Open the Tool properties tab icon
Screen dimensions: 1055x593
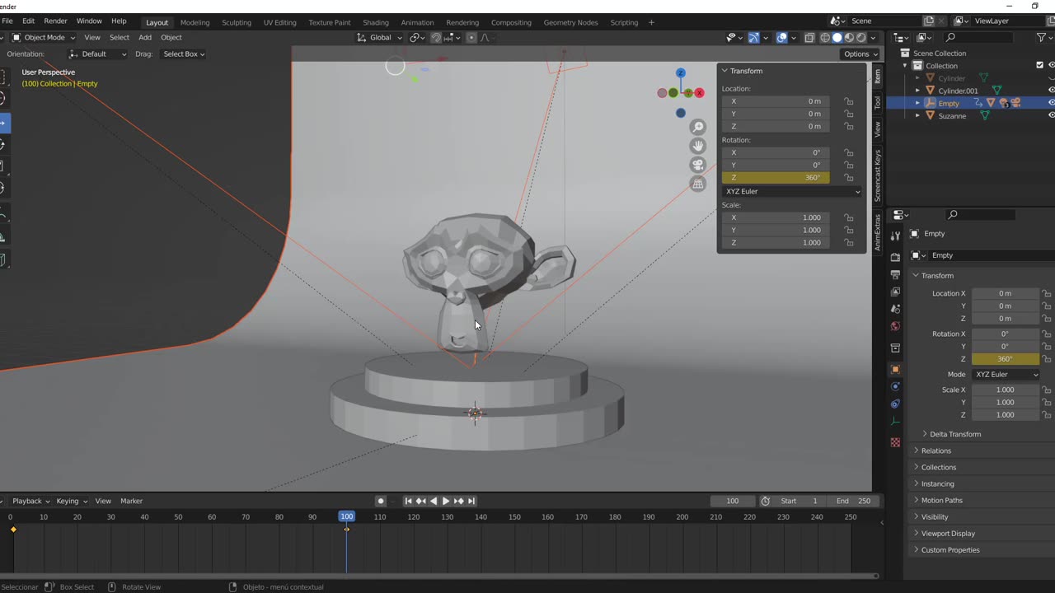coord(895,236)
